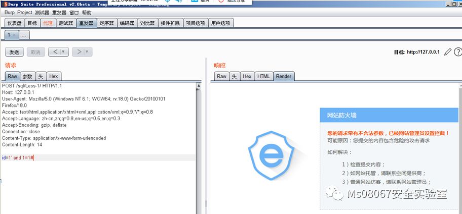Open the Project menu

coord(25,13)
